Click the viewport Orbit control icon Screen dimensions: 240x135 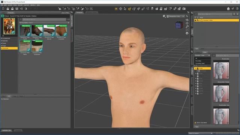click(x=187, y=20)
